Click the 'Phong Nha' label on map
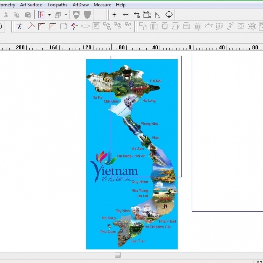Viewport: 263px width, 263px height. (150, 124)
